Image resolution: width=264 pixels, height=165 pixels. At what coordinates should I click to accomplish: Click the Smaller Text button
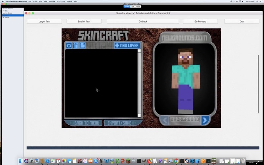point(84,21)
